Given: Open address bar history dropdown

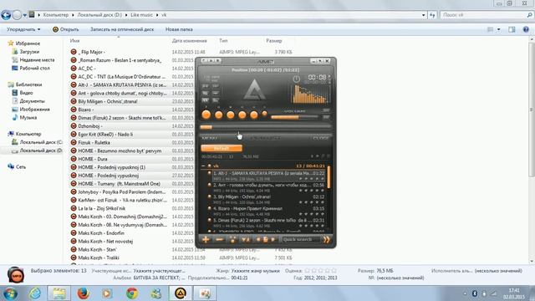Looking at the screenshot, I should click(x=424, y=15).
